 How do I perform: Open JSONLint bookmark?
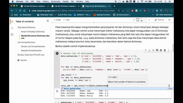click(82, 15)
